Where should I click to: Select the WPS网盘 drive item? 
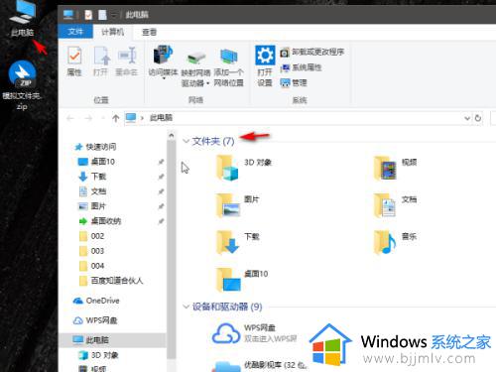click(255, 332)
